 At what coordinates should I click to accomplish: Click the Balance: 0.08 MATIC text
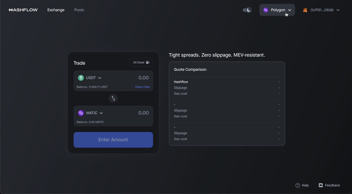coord(90,122)
